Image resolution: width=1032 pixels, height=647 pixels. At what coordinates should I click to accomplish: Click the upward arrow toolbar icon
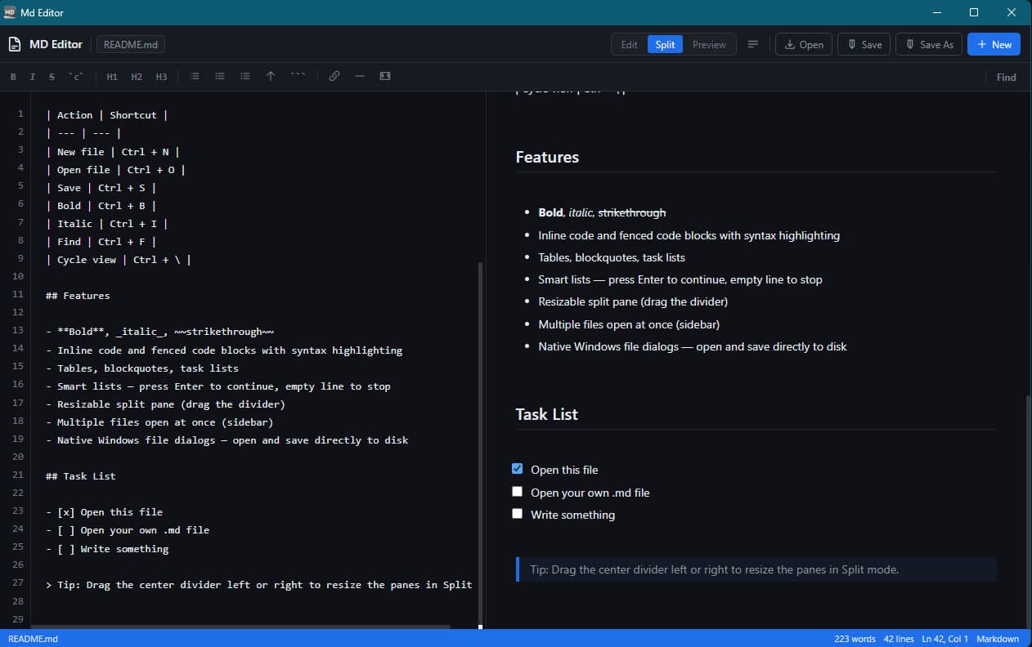pyautogui.click(x=271, y=77)
